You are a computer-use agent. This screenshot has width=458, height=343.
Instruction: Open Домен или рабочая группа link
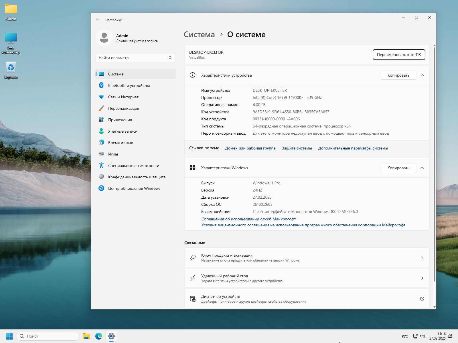pyautogui.click(x=250, y=148)
